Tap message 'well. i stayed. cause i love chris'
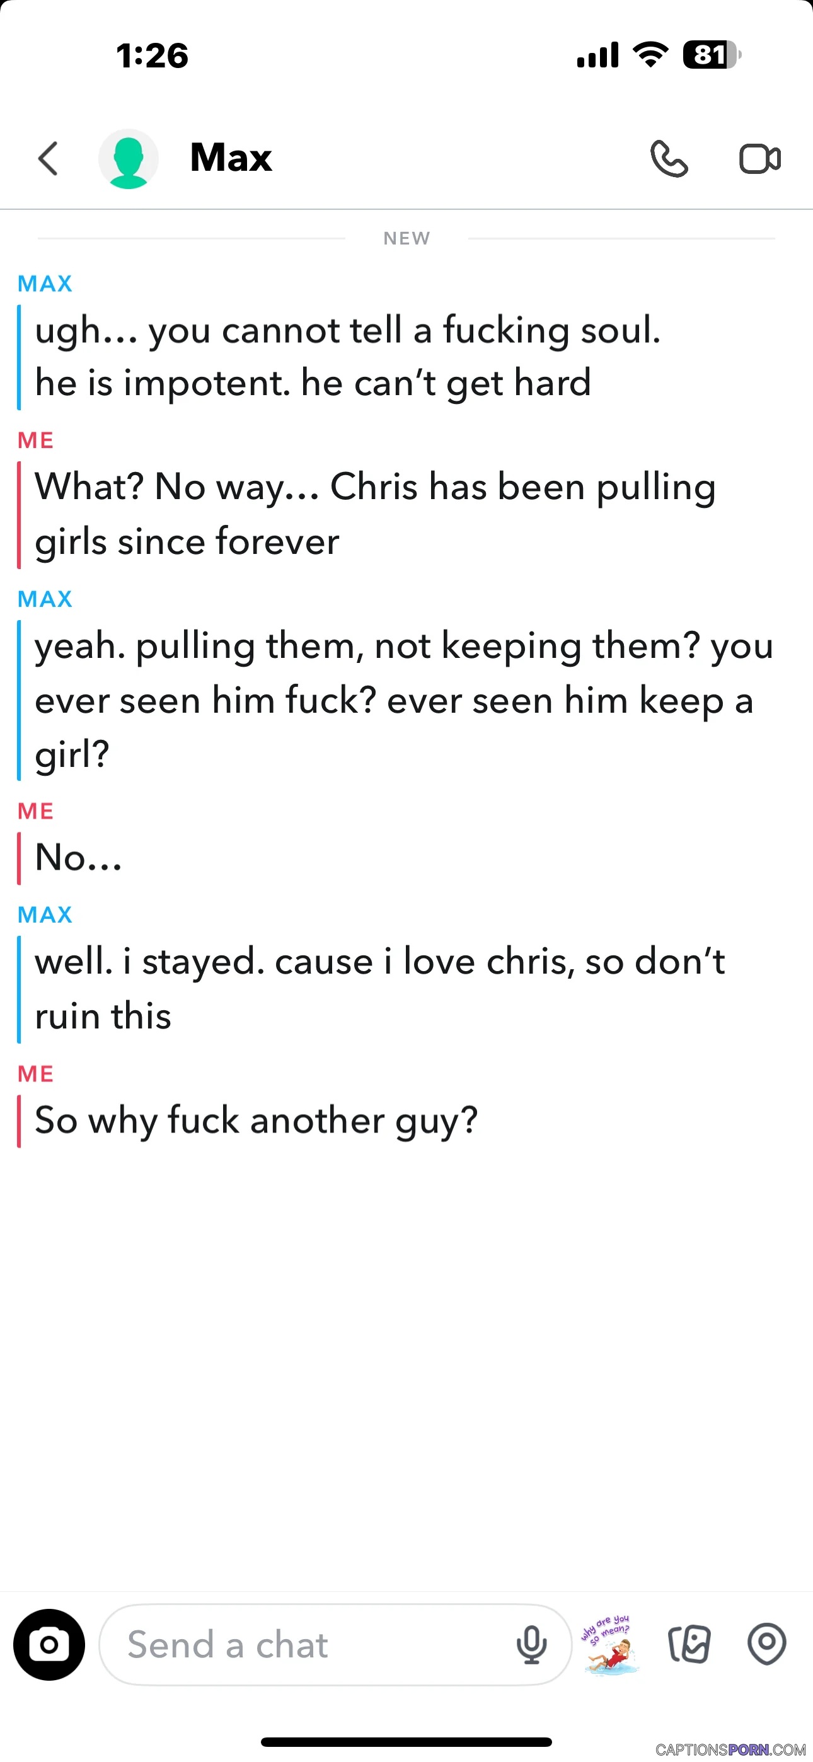The image size is (813, 1762). [380, 988]
